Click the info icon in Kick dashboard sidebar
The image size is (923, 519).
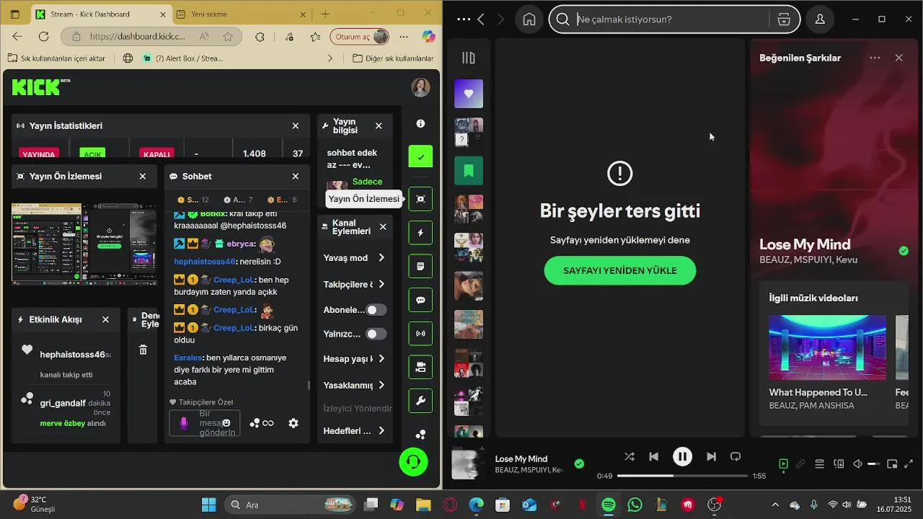pos(420,124)
